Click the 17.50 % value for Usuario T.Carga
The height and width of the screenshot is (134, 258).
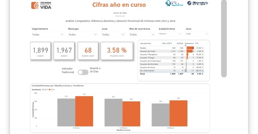(x=200, y=58)
